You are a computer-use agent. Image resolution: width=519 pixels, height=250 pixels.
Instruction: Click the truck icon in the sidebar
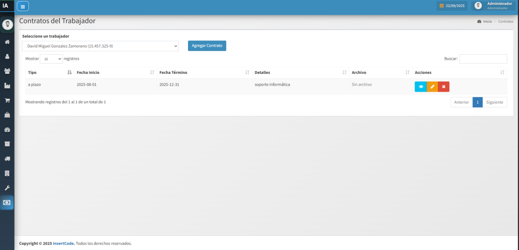pyautogui.click(x=7, y=158)
